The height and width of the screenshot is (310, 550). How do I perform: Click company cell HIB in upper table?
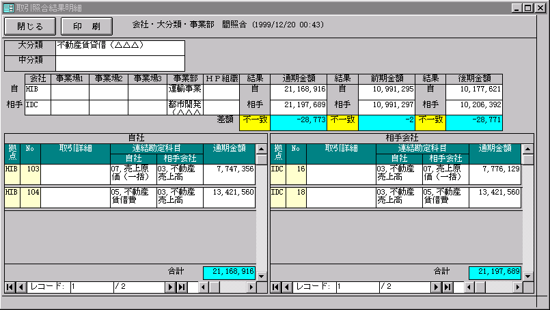tap(38, 92)
